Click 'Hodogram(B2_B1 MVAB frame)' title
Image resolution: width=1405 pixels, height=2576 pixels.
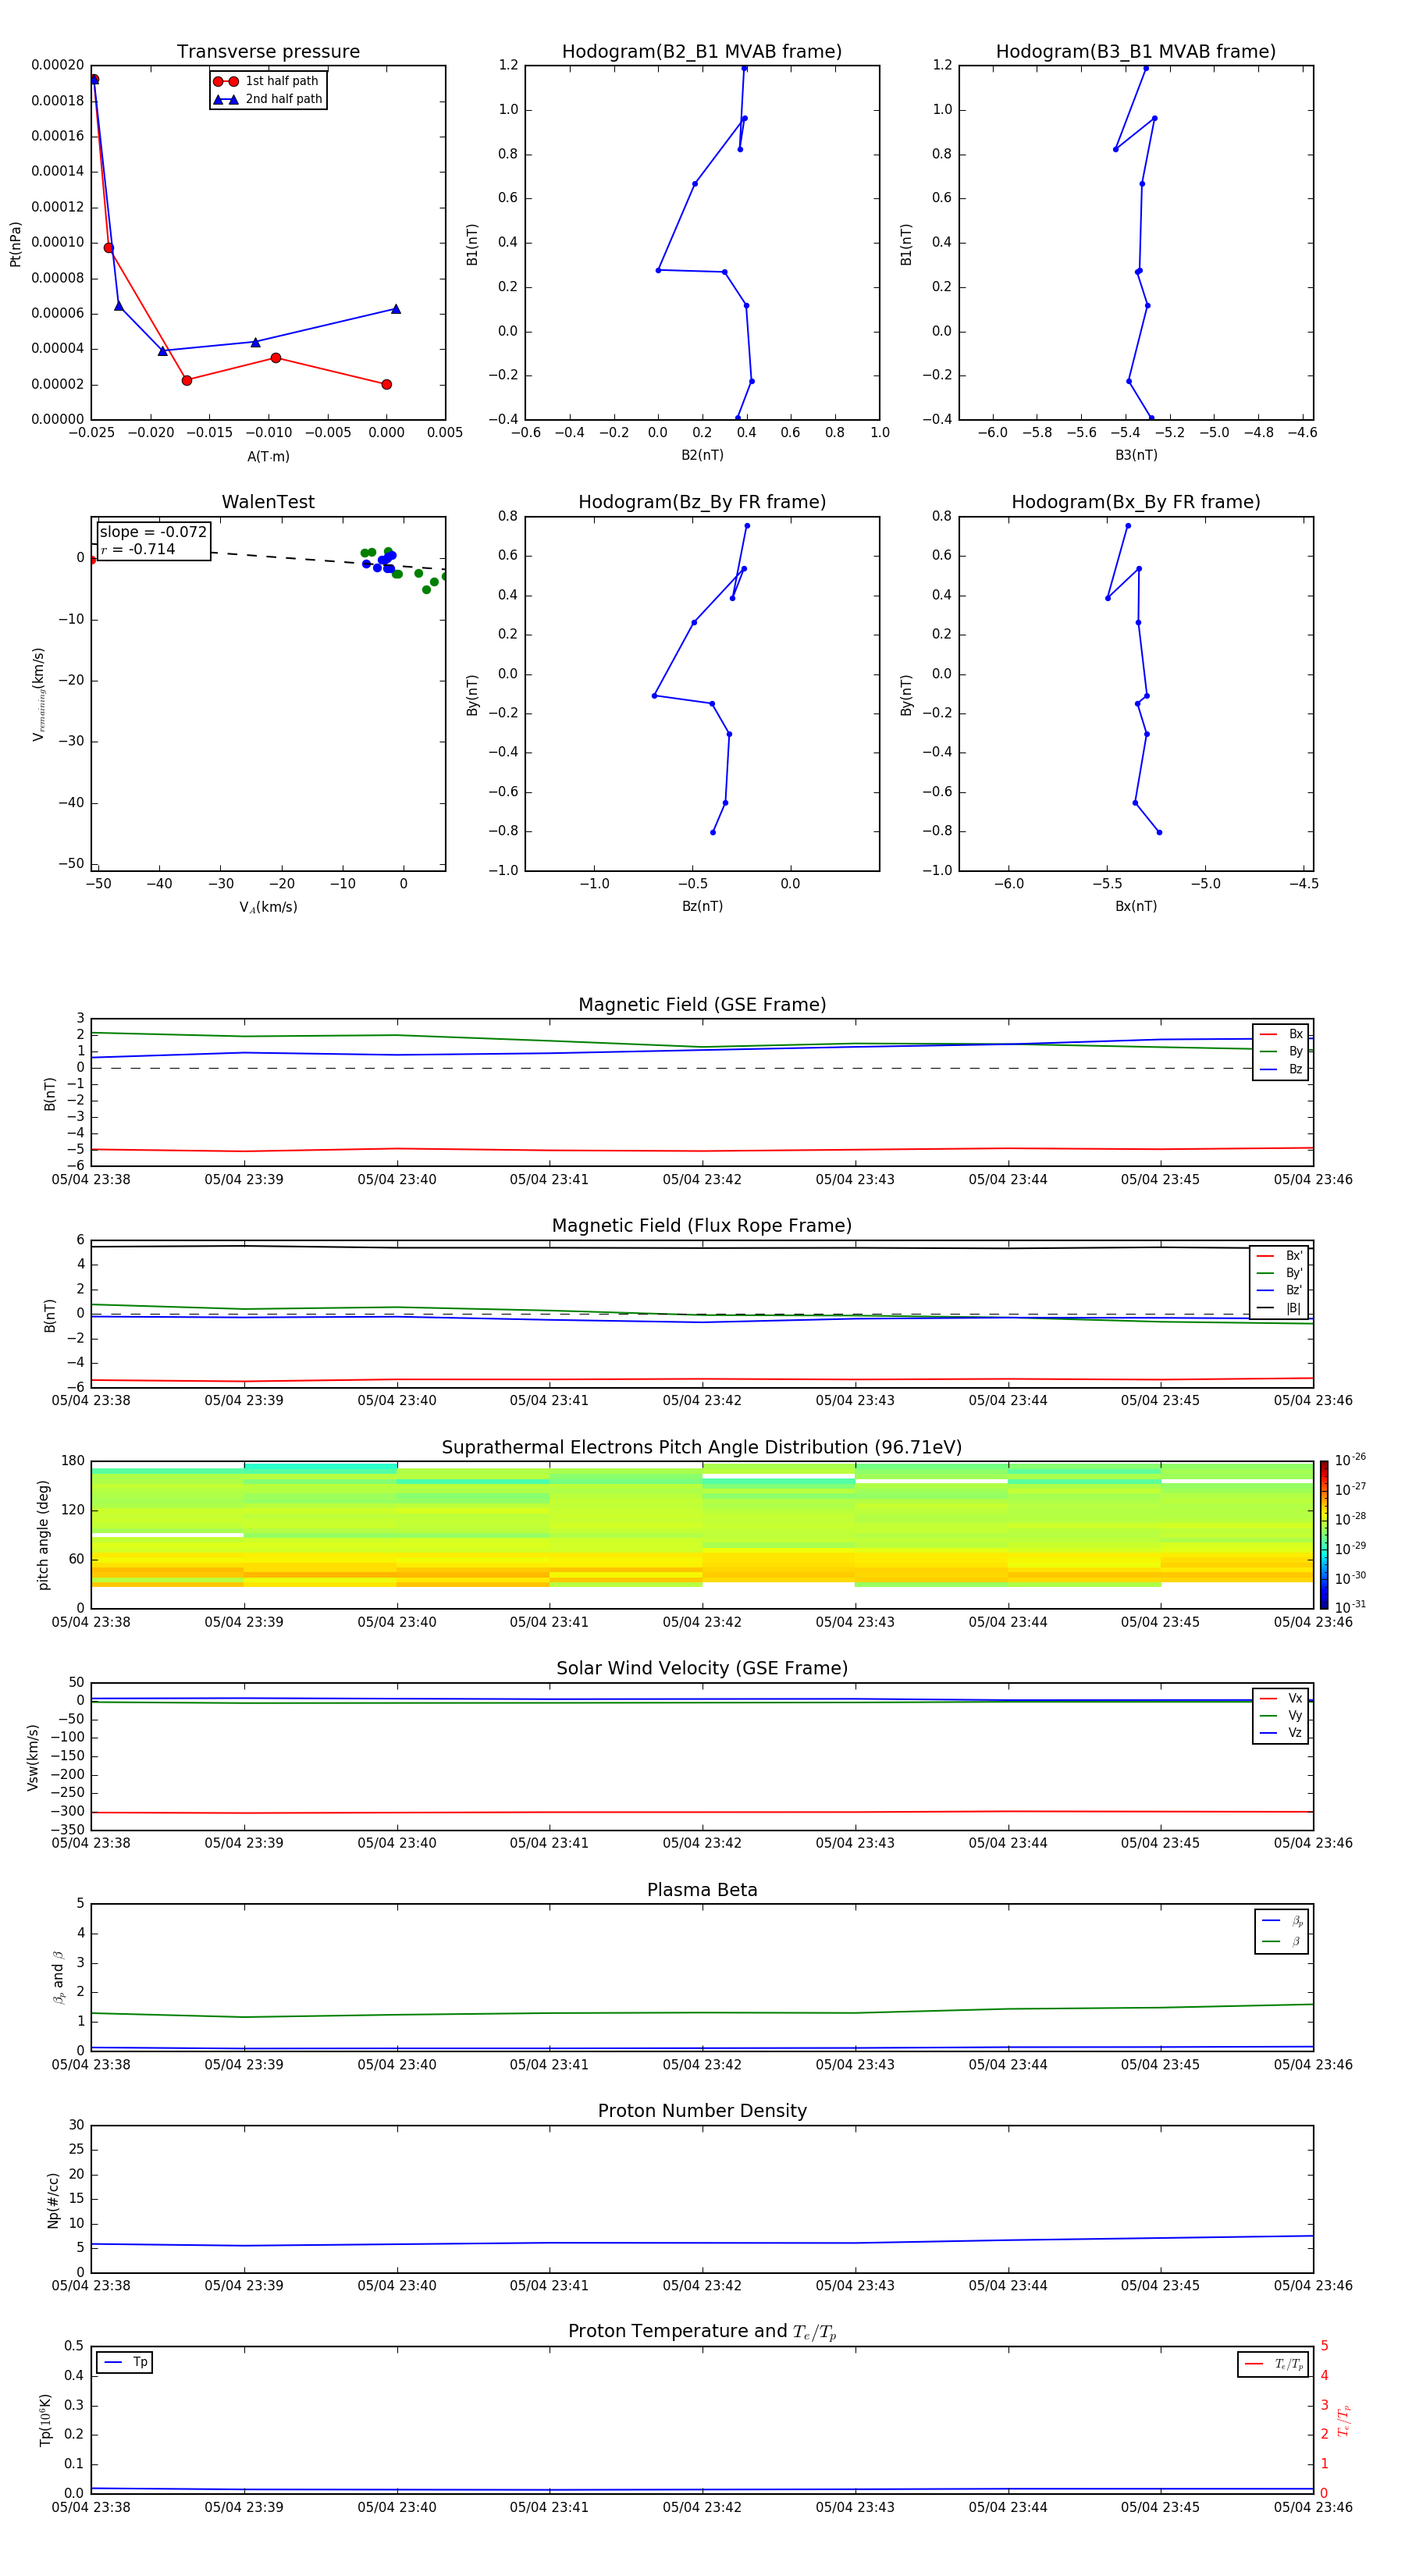[702, 52]
